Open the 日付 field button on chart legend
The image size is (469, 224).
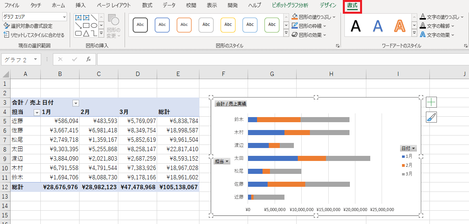pos(408,148)
